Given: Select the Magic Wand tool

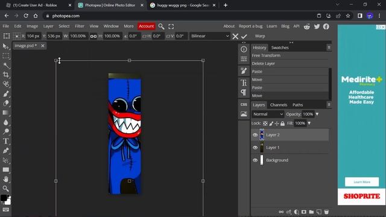Looking at the screenshot, I should tap(5, 65).
